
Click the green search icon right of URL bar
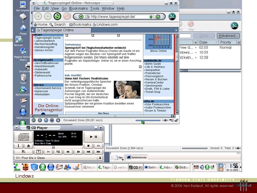click(158, 17)
